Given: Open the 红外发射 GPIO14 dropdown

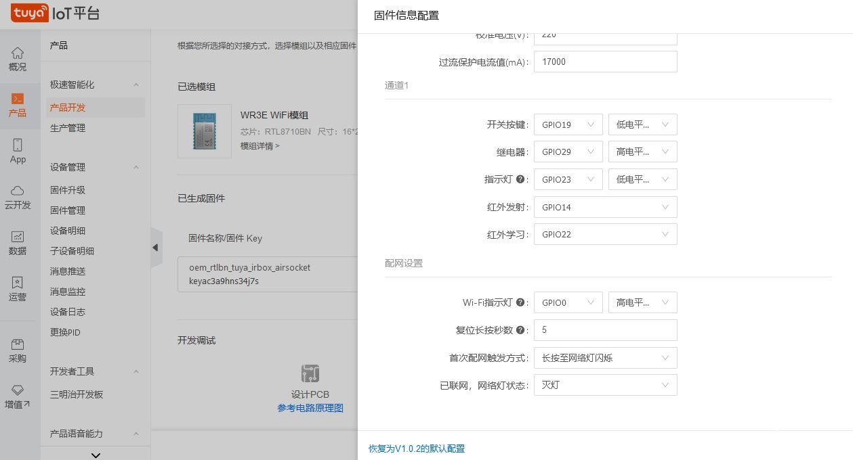Looking at the screenshot, I should [x=605, y=207].
